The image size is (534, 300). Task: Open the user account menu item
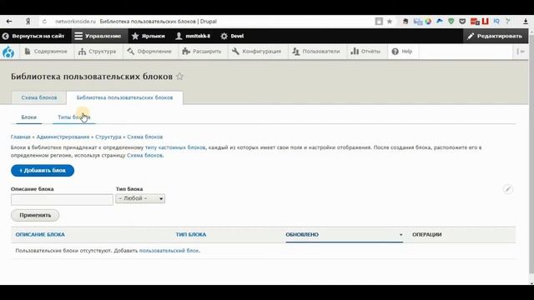tap(193, 36)
